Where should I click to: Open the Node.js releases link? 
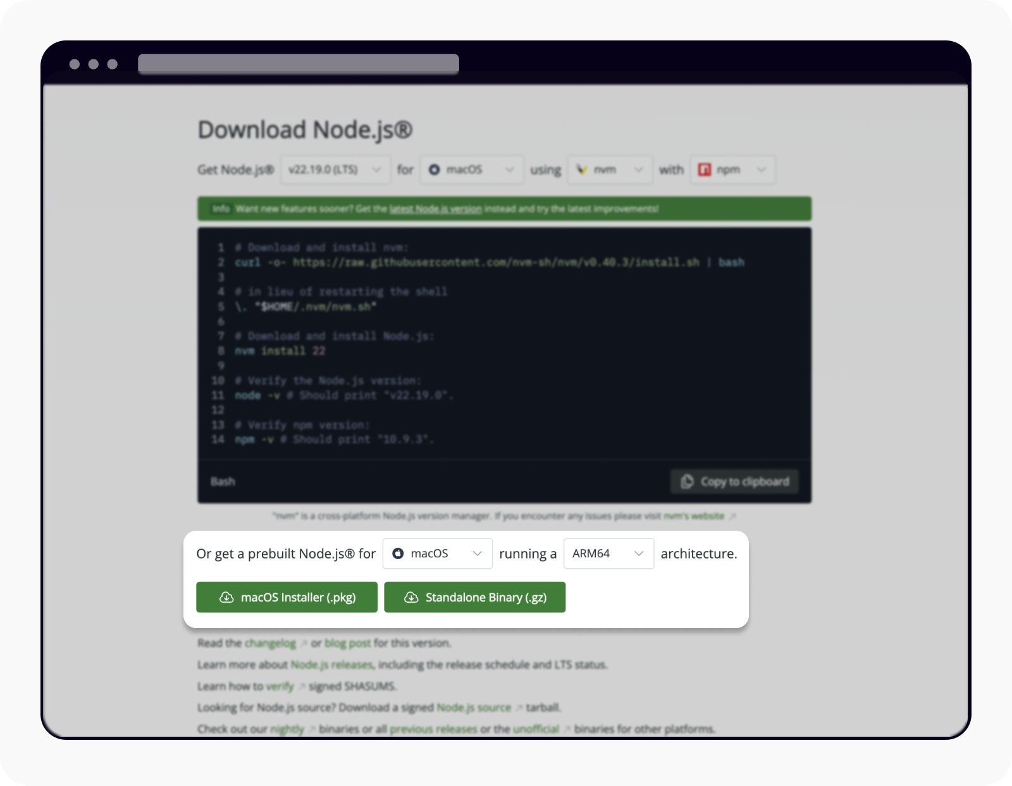coord(331,665)
